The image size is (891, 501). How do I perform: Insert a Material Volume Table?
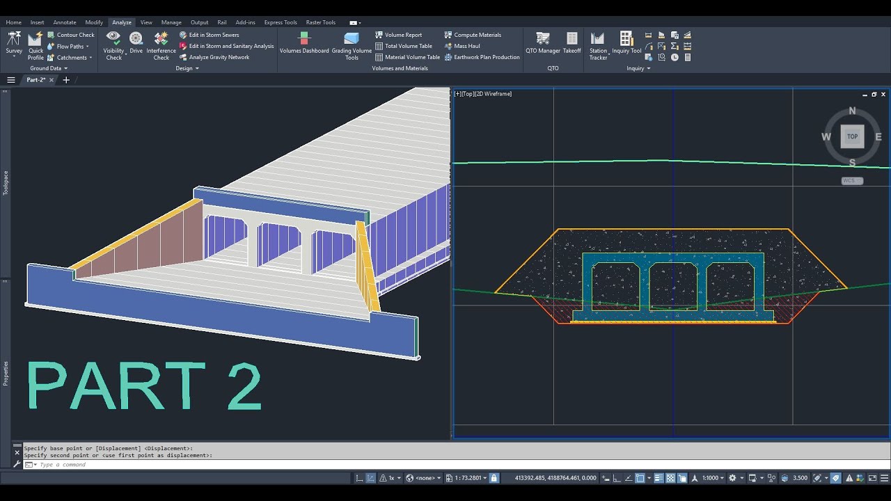(x=407, y=57)
